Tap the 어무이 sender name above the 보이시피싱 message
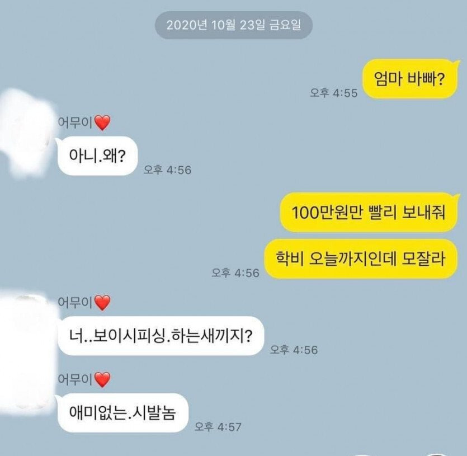Screen dimensions: 467x456 click(x=76, y=302)
